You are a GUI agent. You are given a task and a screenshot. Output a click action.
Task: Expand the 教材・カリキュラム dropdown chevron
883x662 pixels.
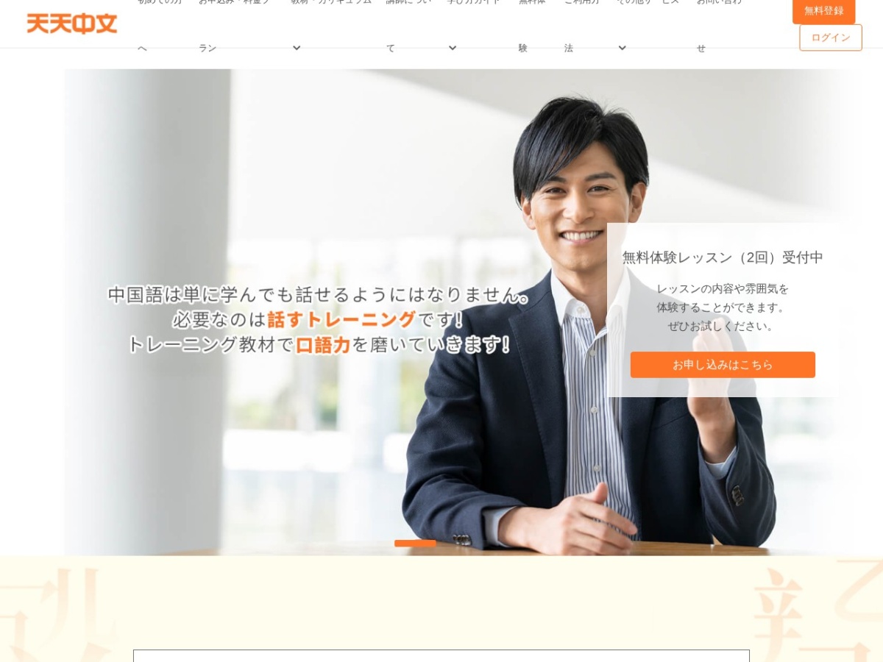click(297, 48)
